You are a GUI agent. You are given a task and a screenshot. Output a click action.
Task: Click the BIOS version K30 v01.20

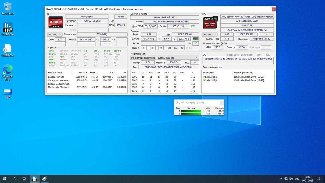point(178,26)
